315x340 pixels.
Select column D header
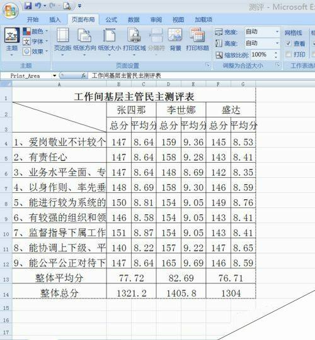pyautogui.click(x=168, y=84)
